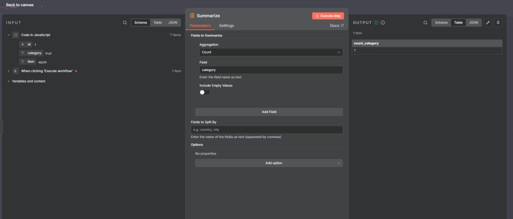Search the input data with magnifier icon
The height and width of the screenshot is (219, 513).
(125, 22)
